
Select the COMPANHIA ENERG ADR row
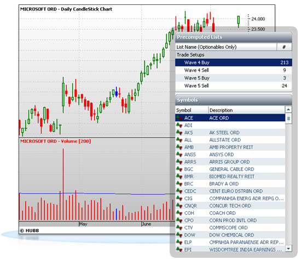tap(230, 199)
